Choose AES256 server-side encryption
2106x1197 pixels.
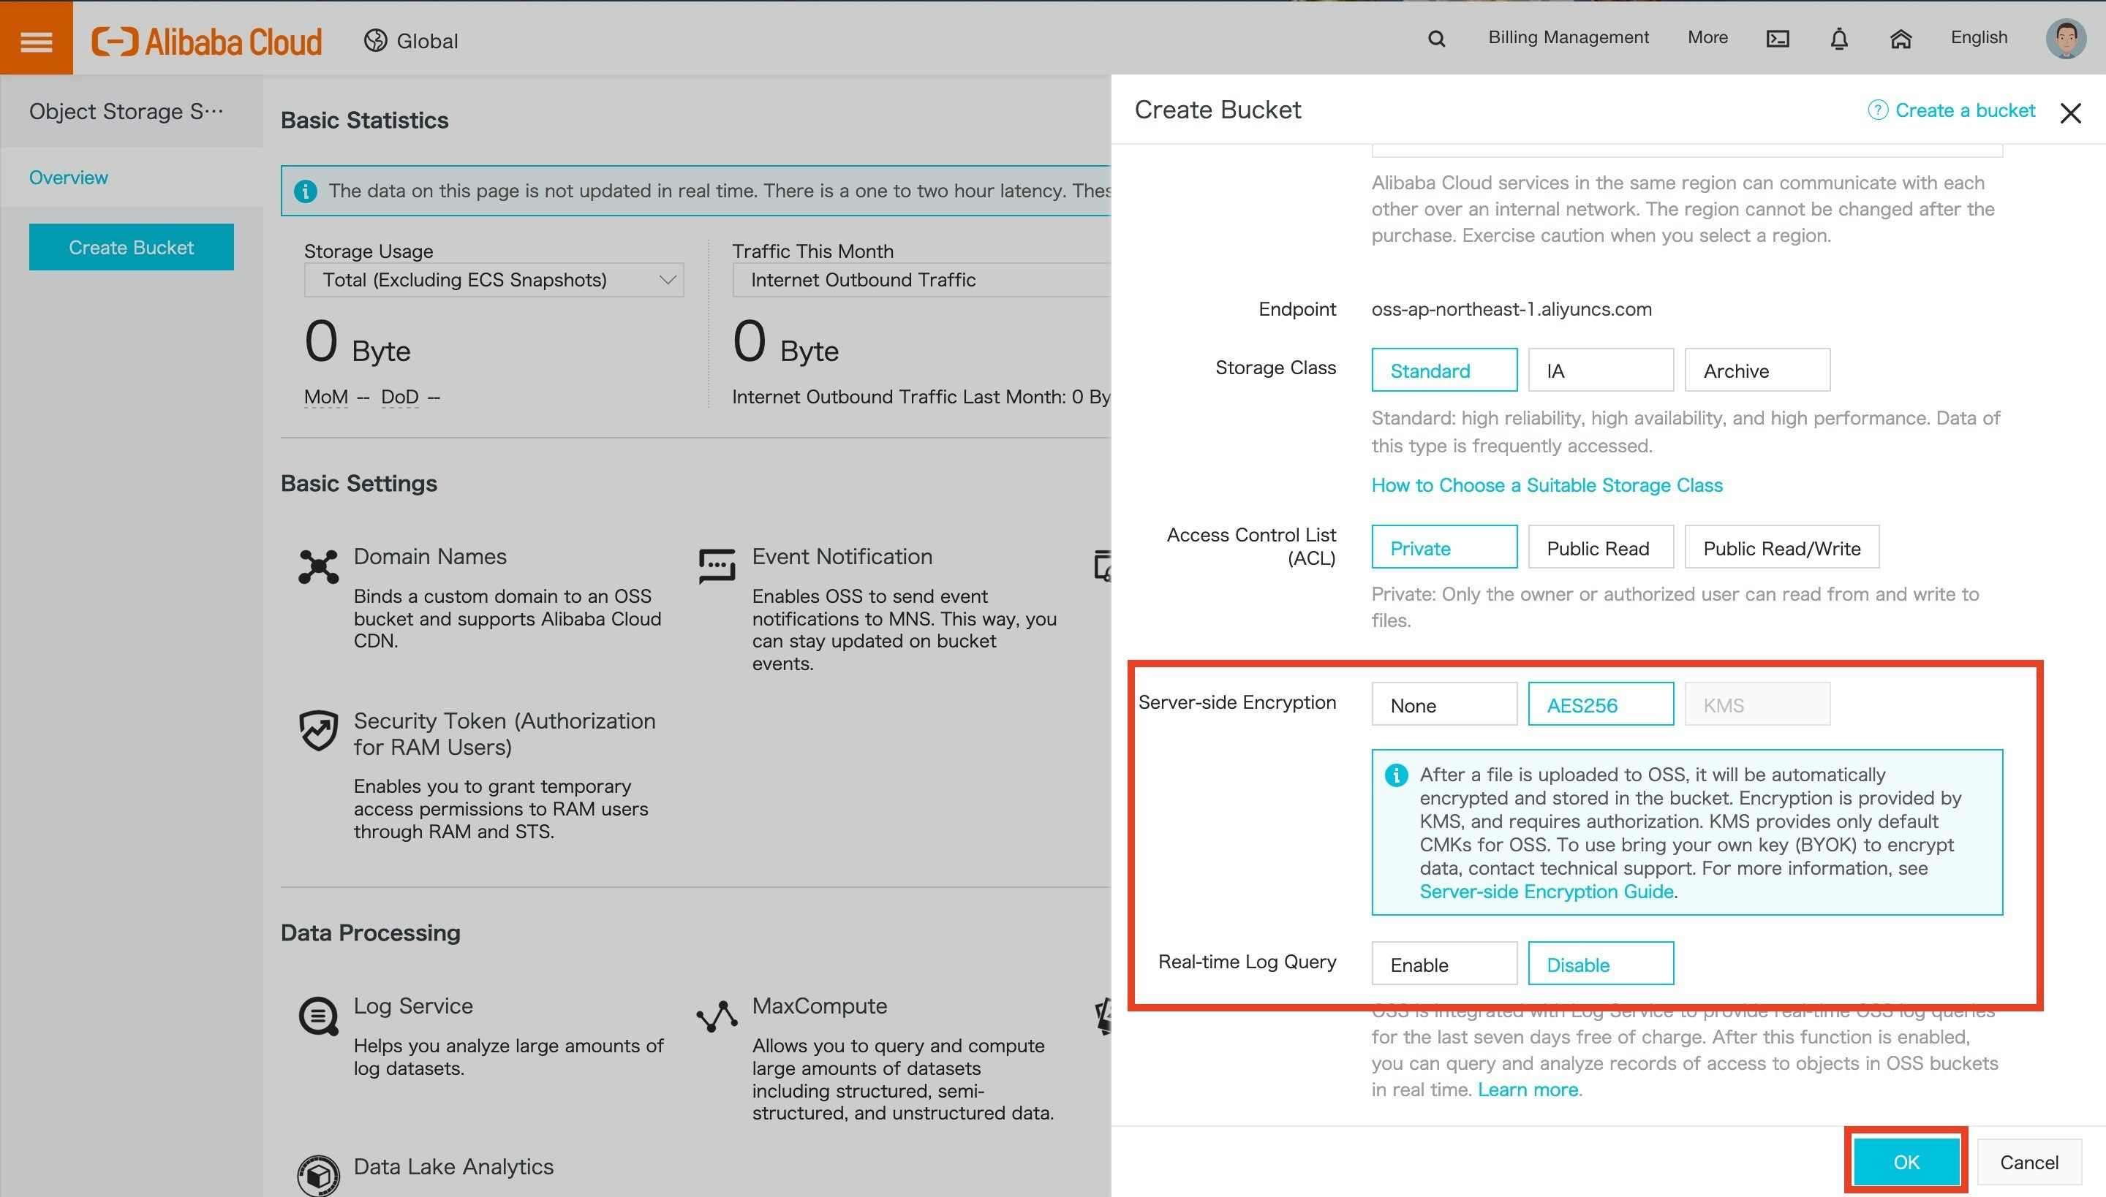point(1600,704)
